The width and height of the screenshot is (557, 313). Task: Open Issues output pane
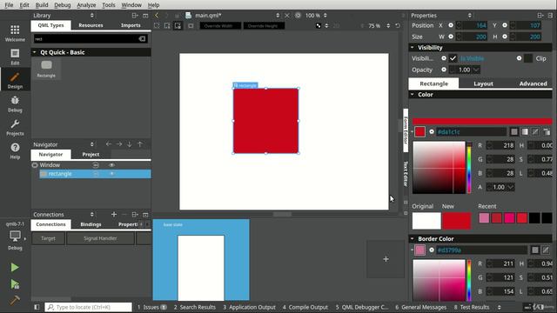[x=152, y=307]
